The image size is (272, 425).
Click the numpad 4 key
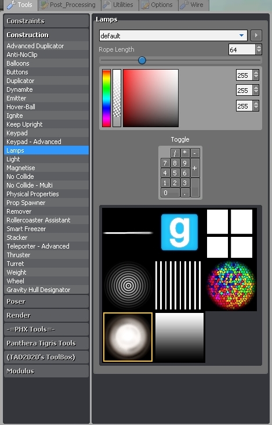point(165,173)
